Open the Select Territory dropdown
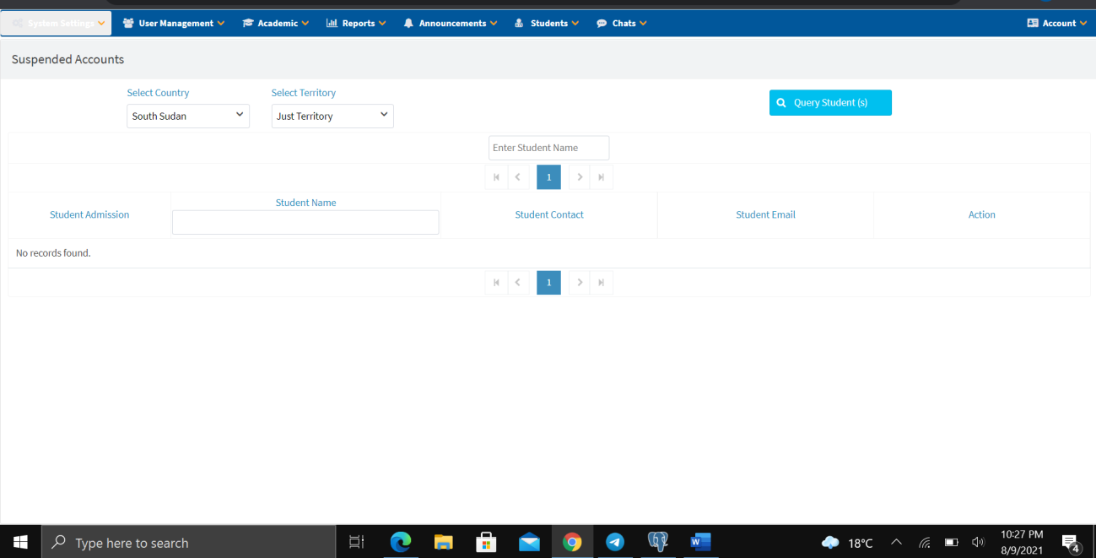This screenshot has width=1096, height=558. 332,116
